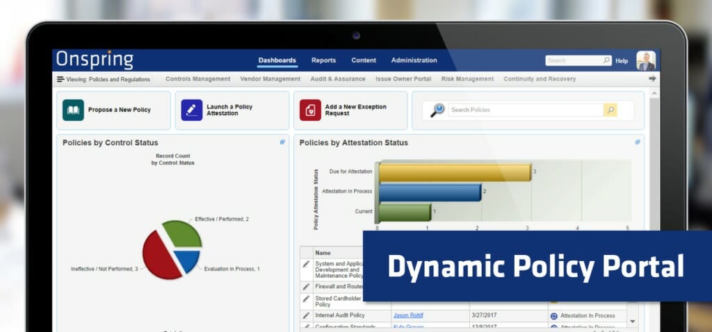The width and height of the screenshot is (712, 332).
Task: Click the Attestation In Process icon for Internal Audit
Action: (x=553, y=315)
